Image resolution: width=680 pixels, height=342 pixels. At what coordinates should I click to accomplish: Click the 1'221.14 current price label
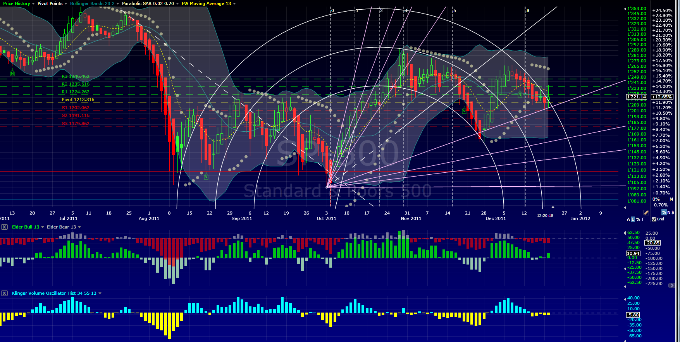pos(637,97)
